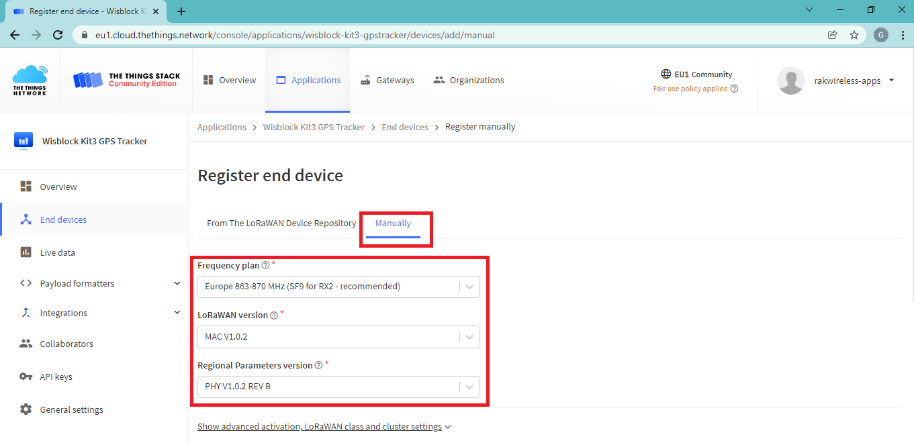Switch to From The LoRaWAN Device Repository tab

[281, 224]
